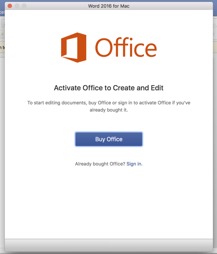Click the 'Already bought Office?' label
This screenshot has width=217, height=254.
point(100,164)
